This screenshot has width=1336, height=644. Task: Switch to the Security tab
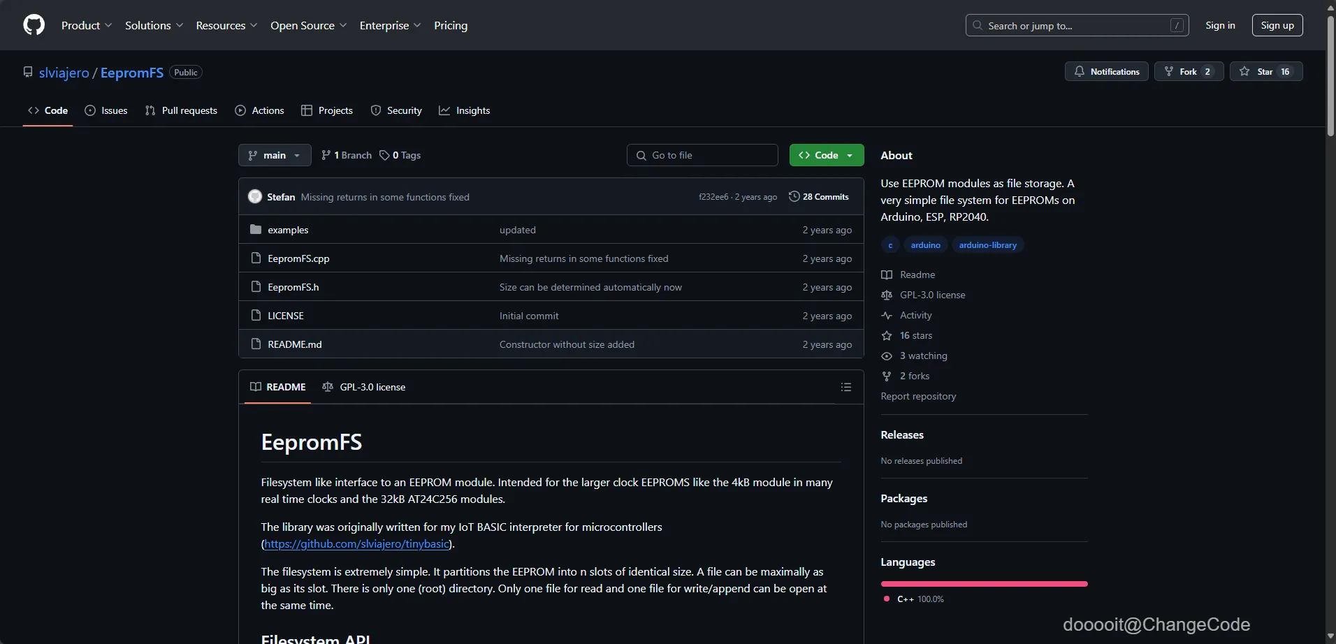396,110
